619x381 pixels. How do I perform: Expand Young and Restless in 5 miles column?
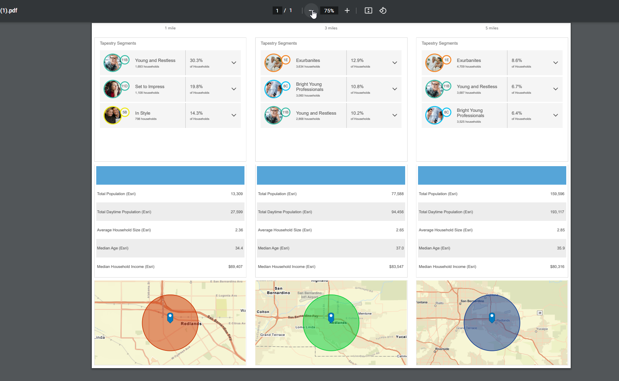point(555,89)
